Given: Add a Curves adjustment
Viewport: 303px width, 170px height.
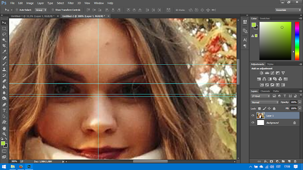Looking at the screenshot, I should coord(272,73).
